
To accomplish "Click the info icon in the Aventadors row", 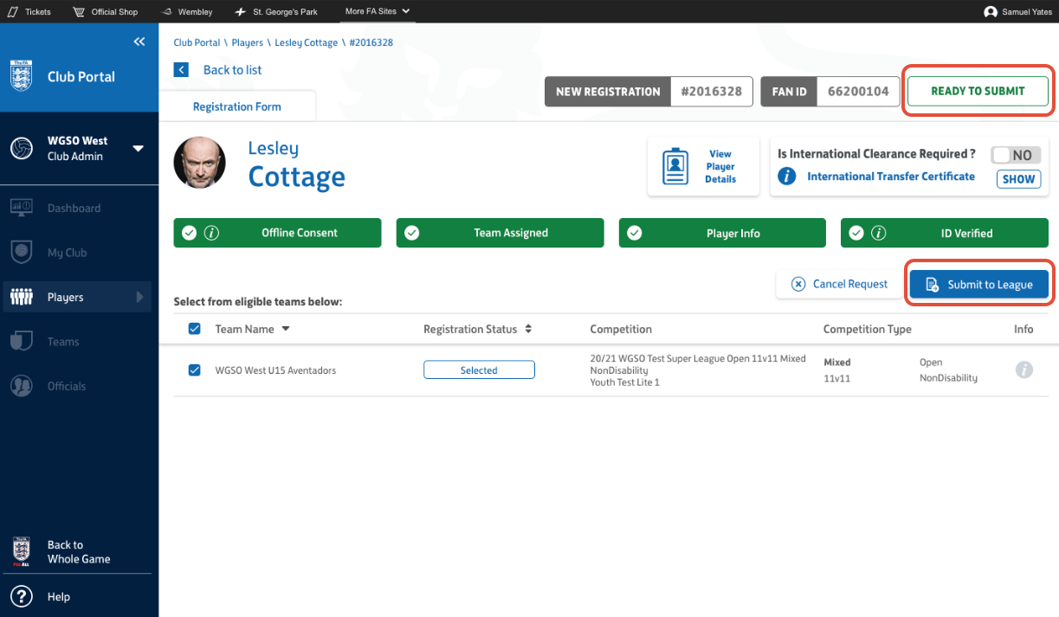I will [x=1023, y=370].
